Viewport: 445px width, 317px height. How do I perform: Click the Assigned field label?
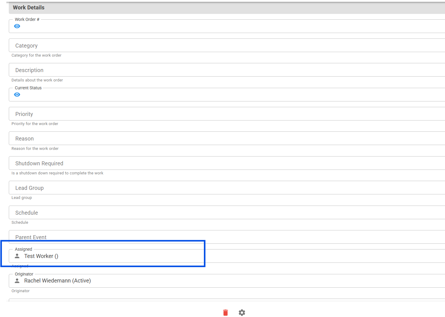point(23,249)
